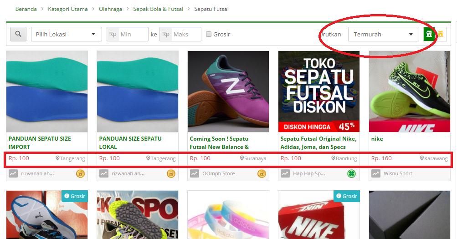Viewport: 457px width, 239px height.
Task: Click location pin icon next to Bandung
Action: click(333, 158)
